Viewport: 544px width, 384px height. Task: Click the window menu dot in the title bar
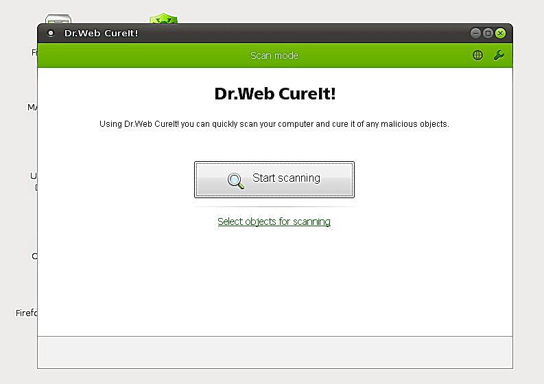[x=51, y=33]
